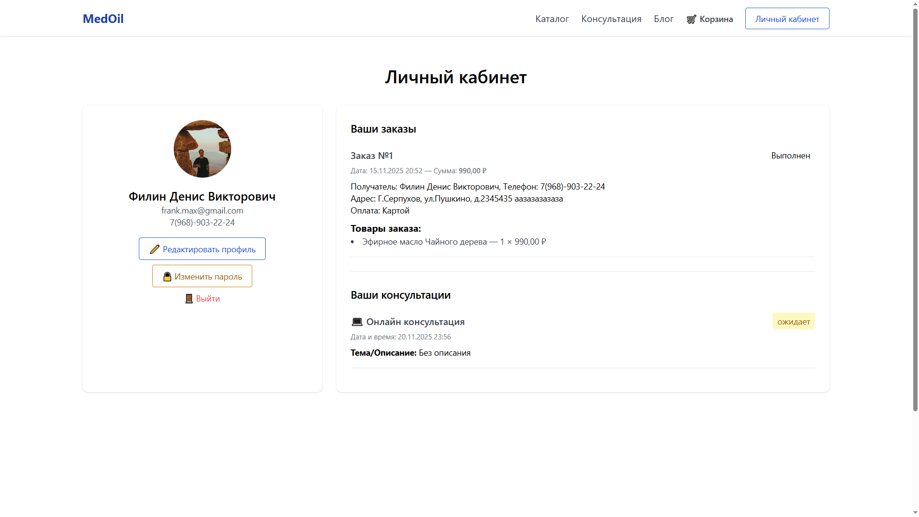
Task: Log out via the Выйти link
Action: (x=208, y=299)
